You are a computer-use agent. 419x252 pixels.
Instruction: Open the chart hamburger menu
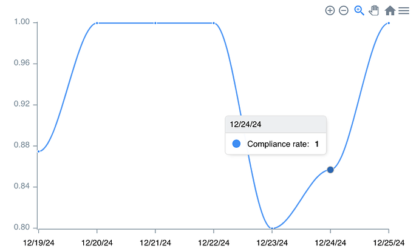coord(404,10)
